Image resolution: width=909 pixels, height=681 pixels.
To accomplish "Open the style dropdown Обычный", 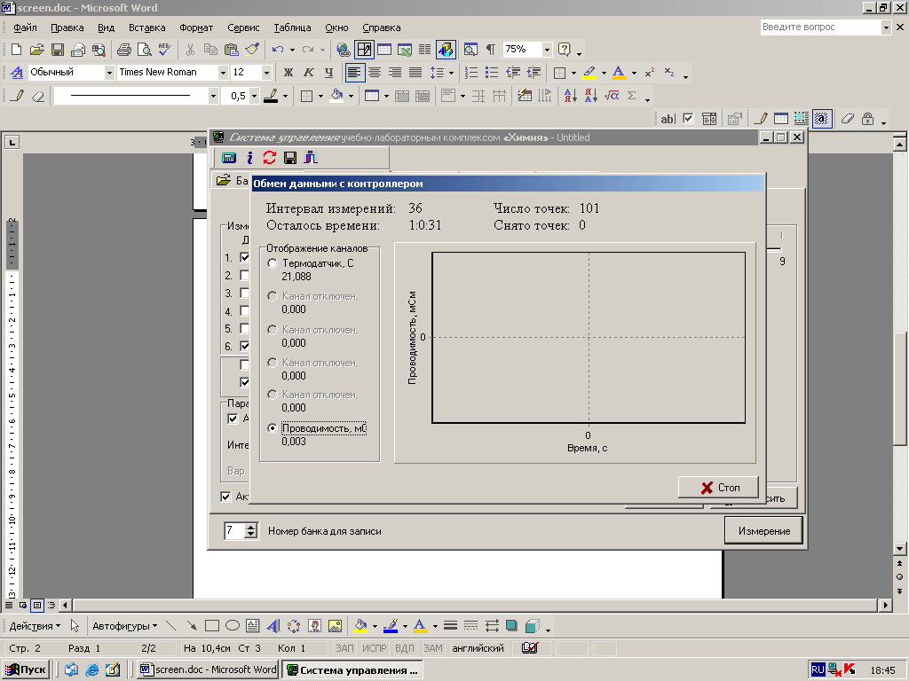I will [x=109, y=73].
